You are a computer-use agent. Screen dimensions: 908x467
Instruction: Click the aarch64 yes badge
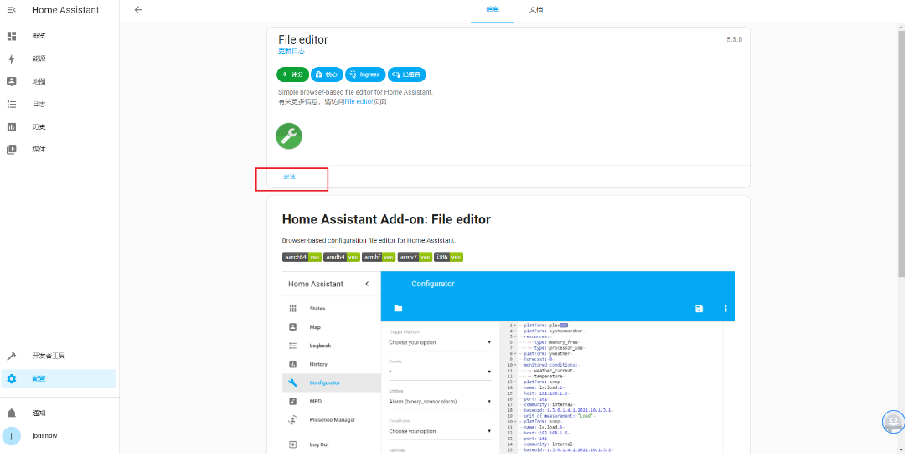tap(302, 257)
